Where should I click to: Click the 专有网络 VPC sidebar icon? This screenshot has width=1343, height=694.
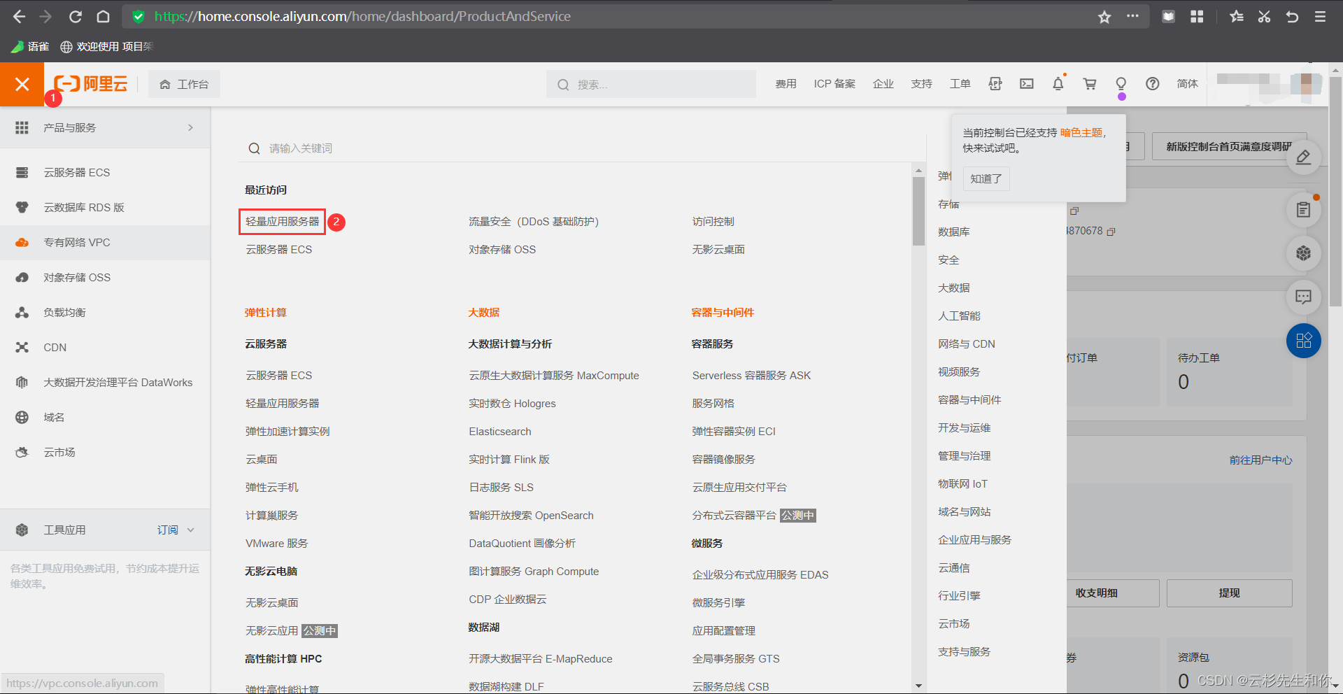22,242
